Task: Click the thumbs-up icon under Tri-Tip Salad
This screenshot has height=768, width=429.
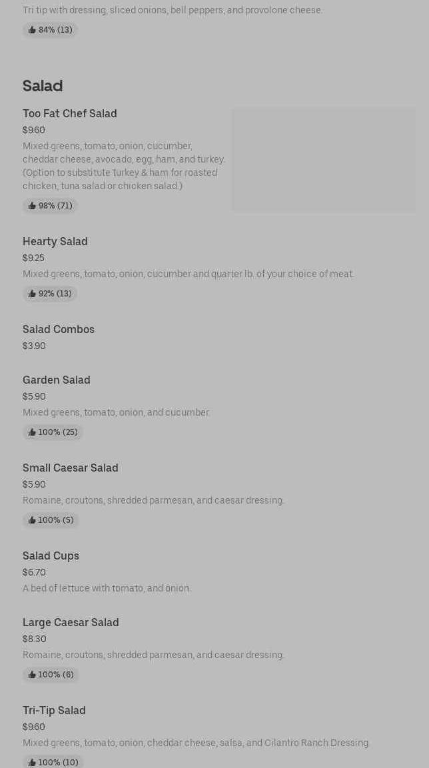Action: pos(32,763)
